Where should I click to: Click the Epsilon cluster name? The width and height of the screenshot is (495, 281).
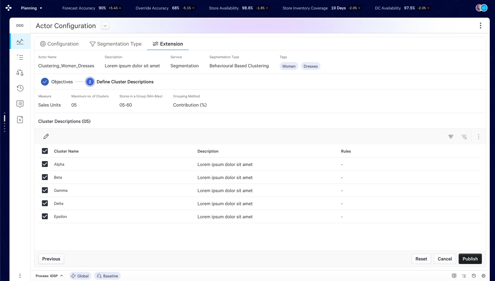pyautogui.click(x=60, y=217)
